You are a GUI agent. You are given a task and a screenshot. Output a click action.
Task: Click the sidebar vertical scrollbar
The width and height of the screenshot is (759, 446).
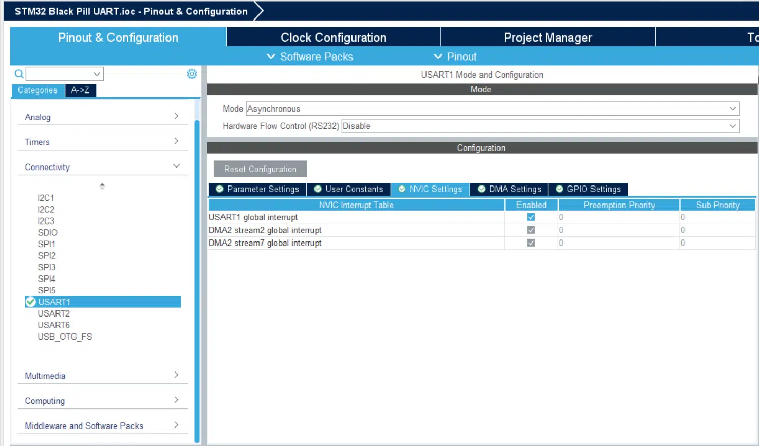[x=197, y=281]
